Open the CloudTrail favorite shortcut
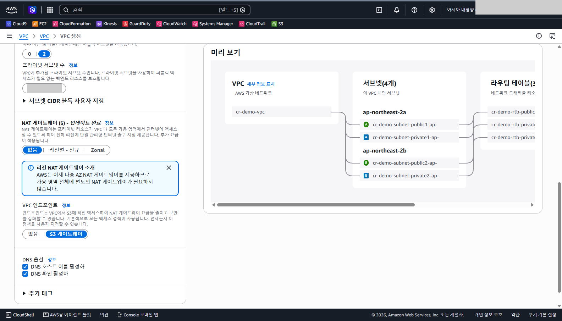The width and height of the screenshot is (562, 321). 252,24
